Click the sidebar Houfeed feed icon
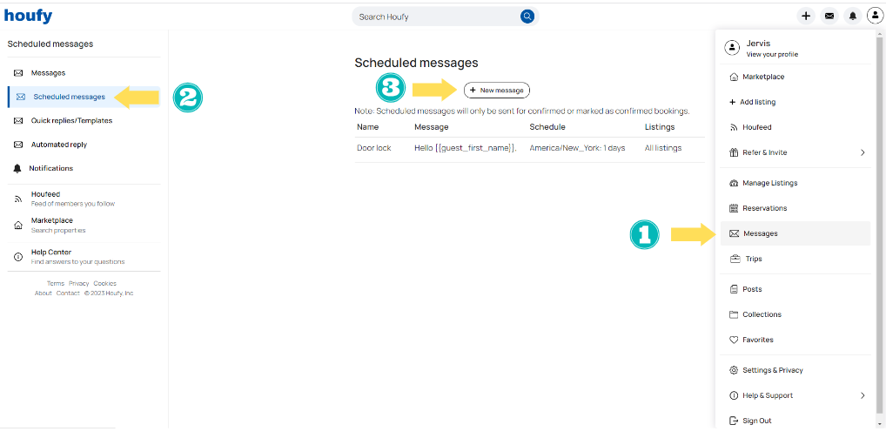The width and height of the screenshot is (886, 445). [18, 199]
